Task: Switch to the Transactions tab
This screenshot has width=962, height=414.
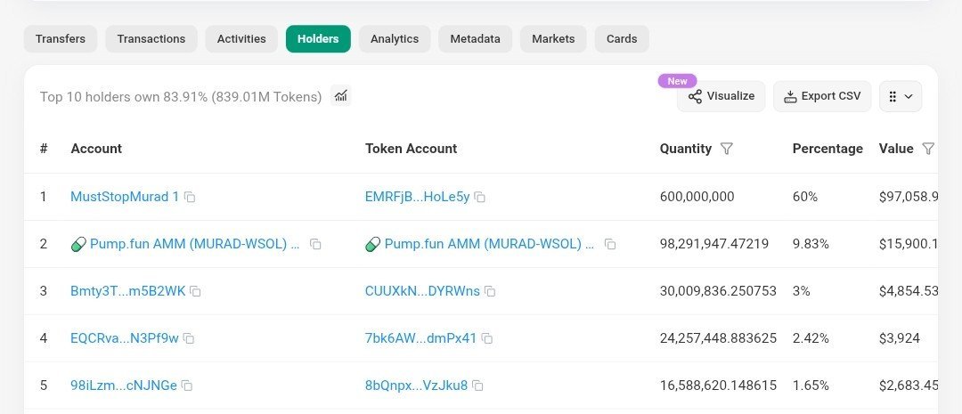Action: click(151, 38)
